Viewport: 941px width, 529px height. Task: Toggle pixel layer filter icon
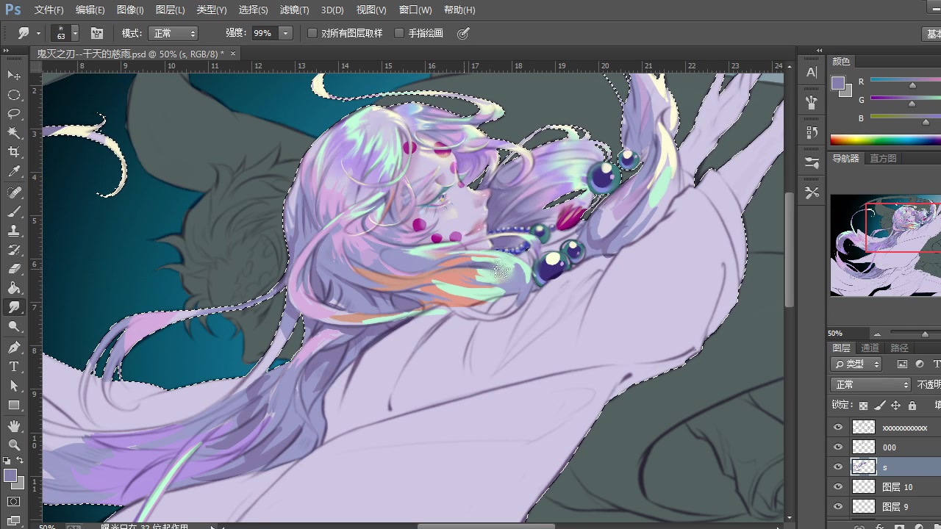903,364
